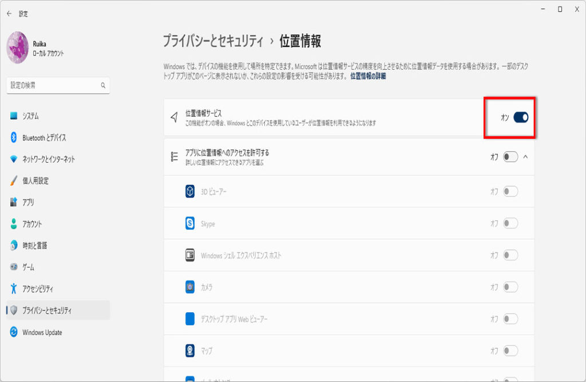
Task: Open 位置情報の詳細 link
Action: (367, 76)
